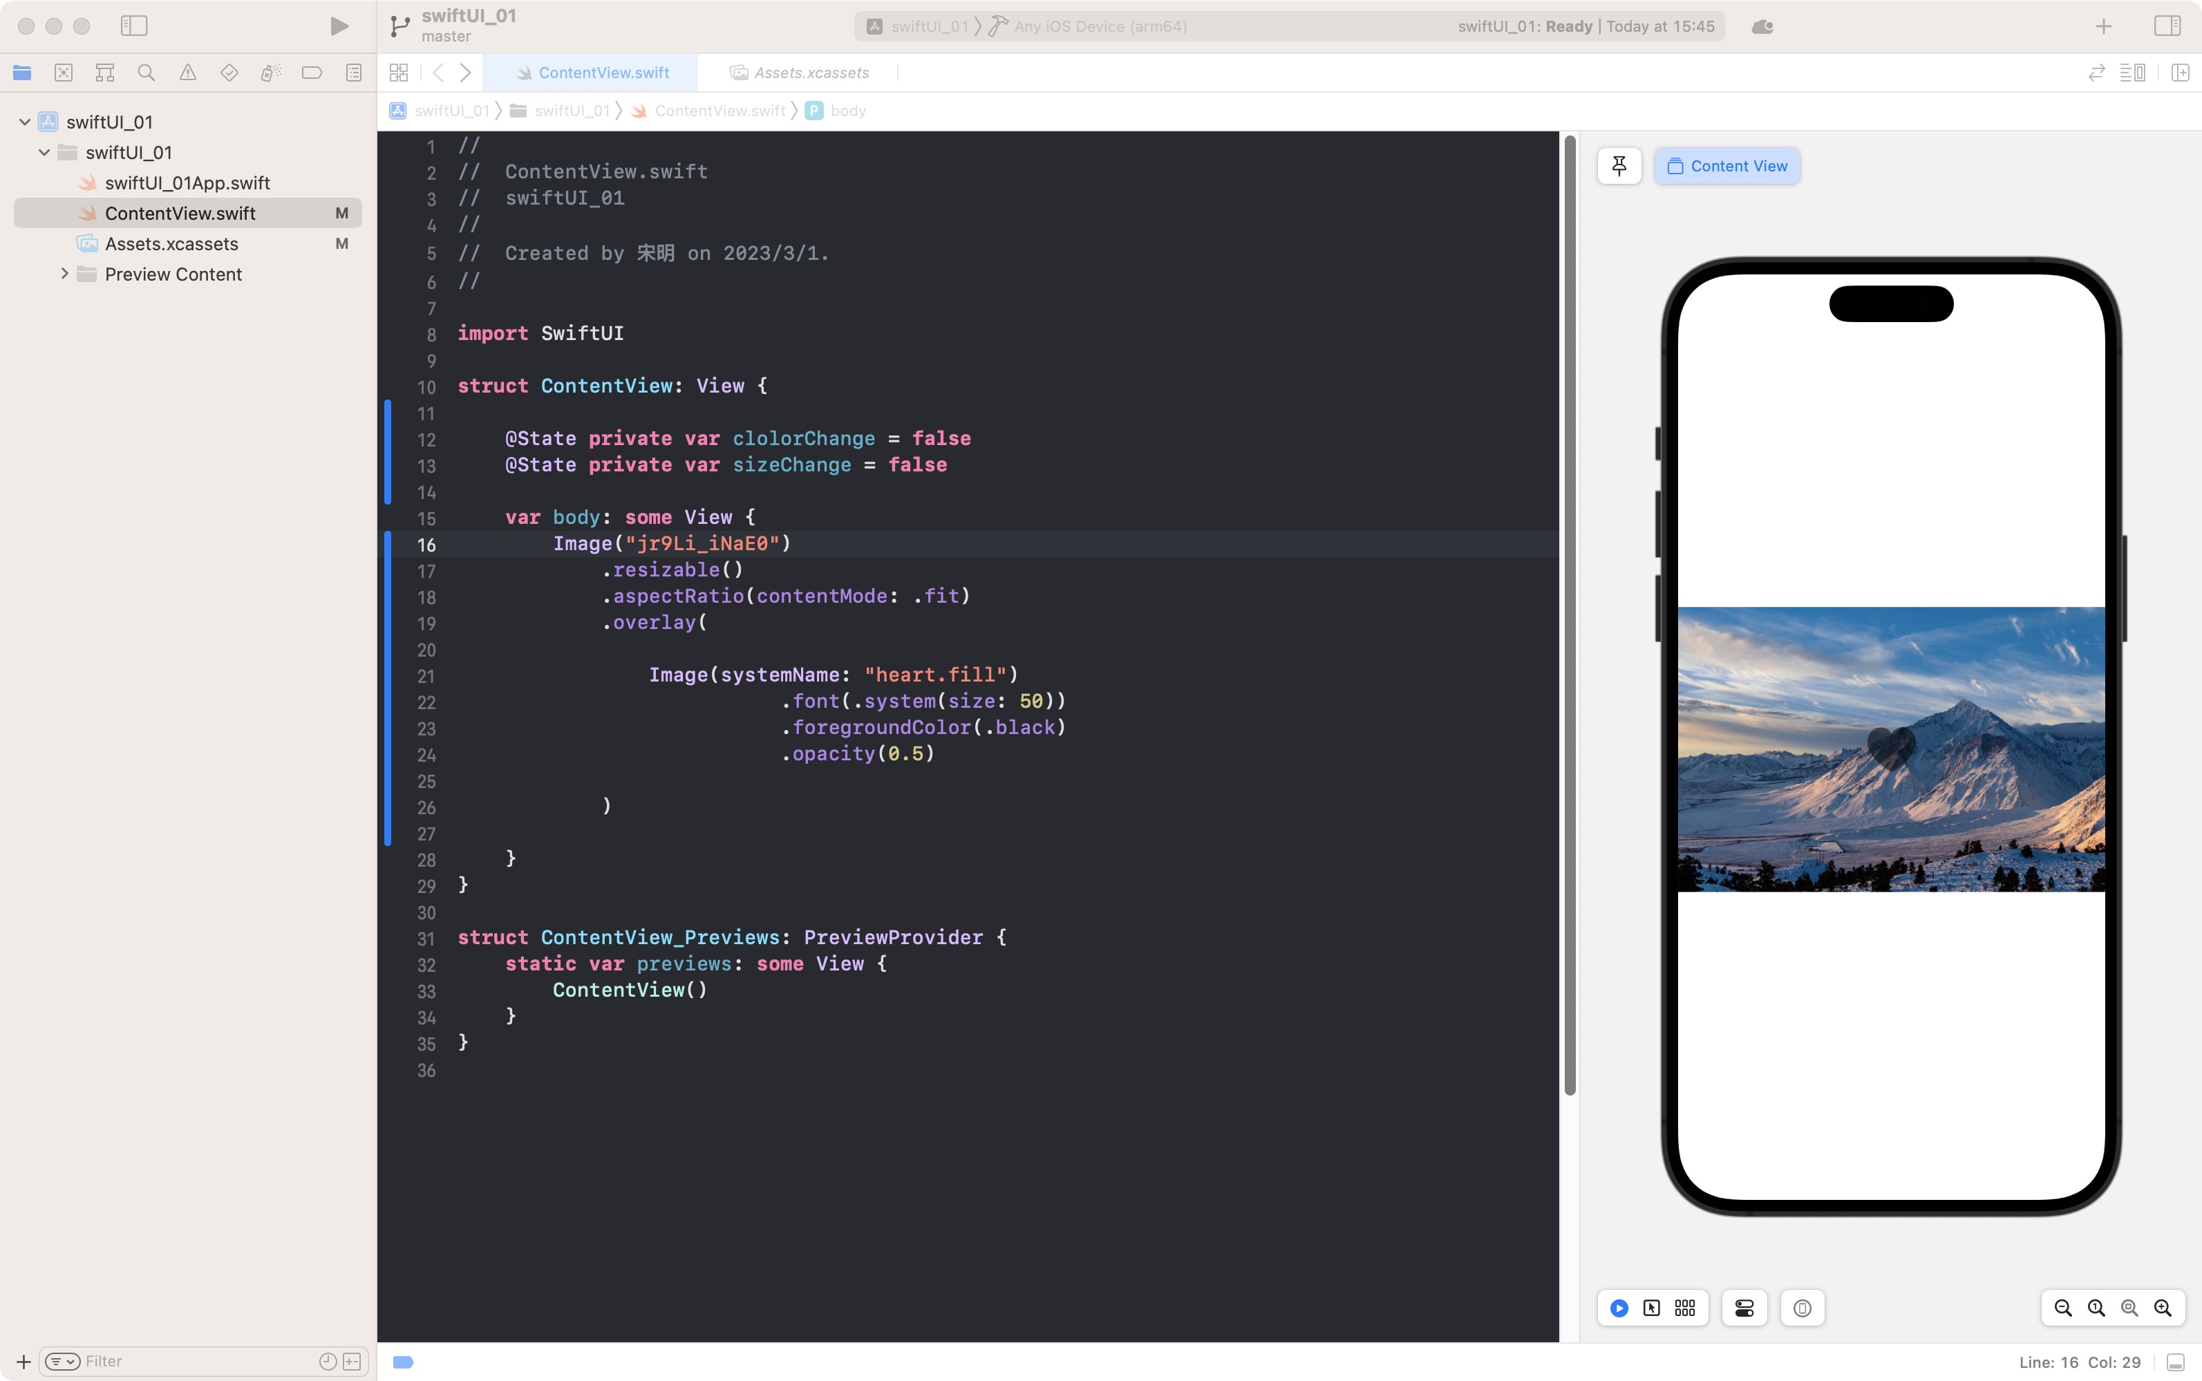Open the source control branch icon

pos(399,26)
